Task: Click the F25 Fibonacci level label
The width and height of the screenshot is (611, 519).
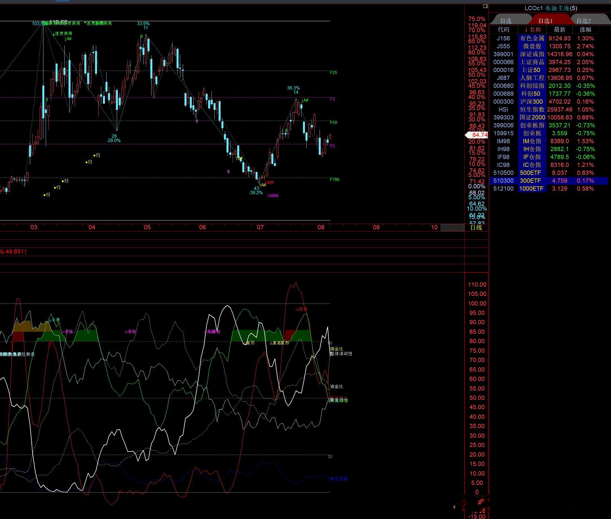Action: [x=333, y=72]
